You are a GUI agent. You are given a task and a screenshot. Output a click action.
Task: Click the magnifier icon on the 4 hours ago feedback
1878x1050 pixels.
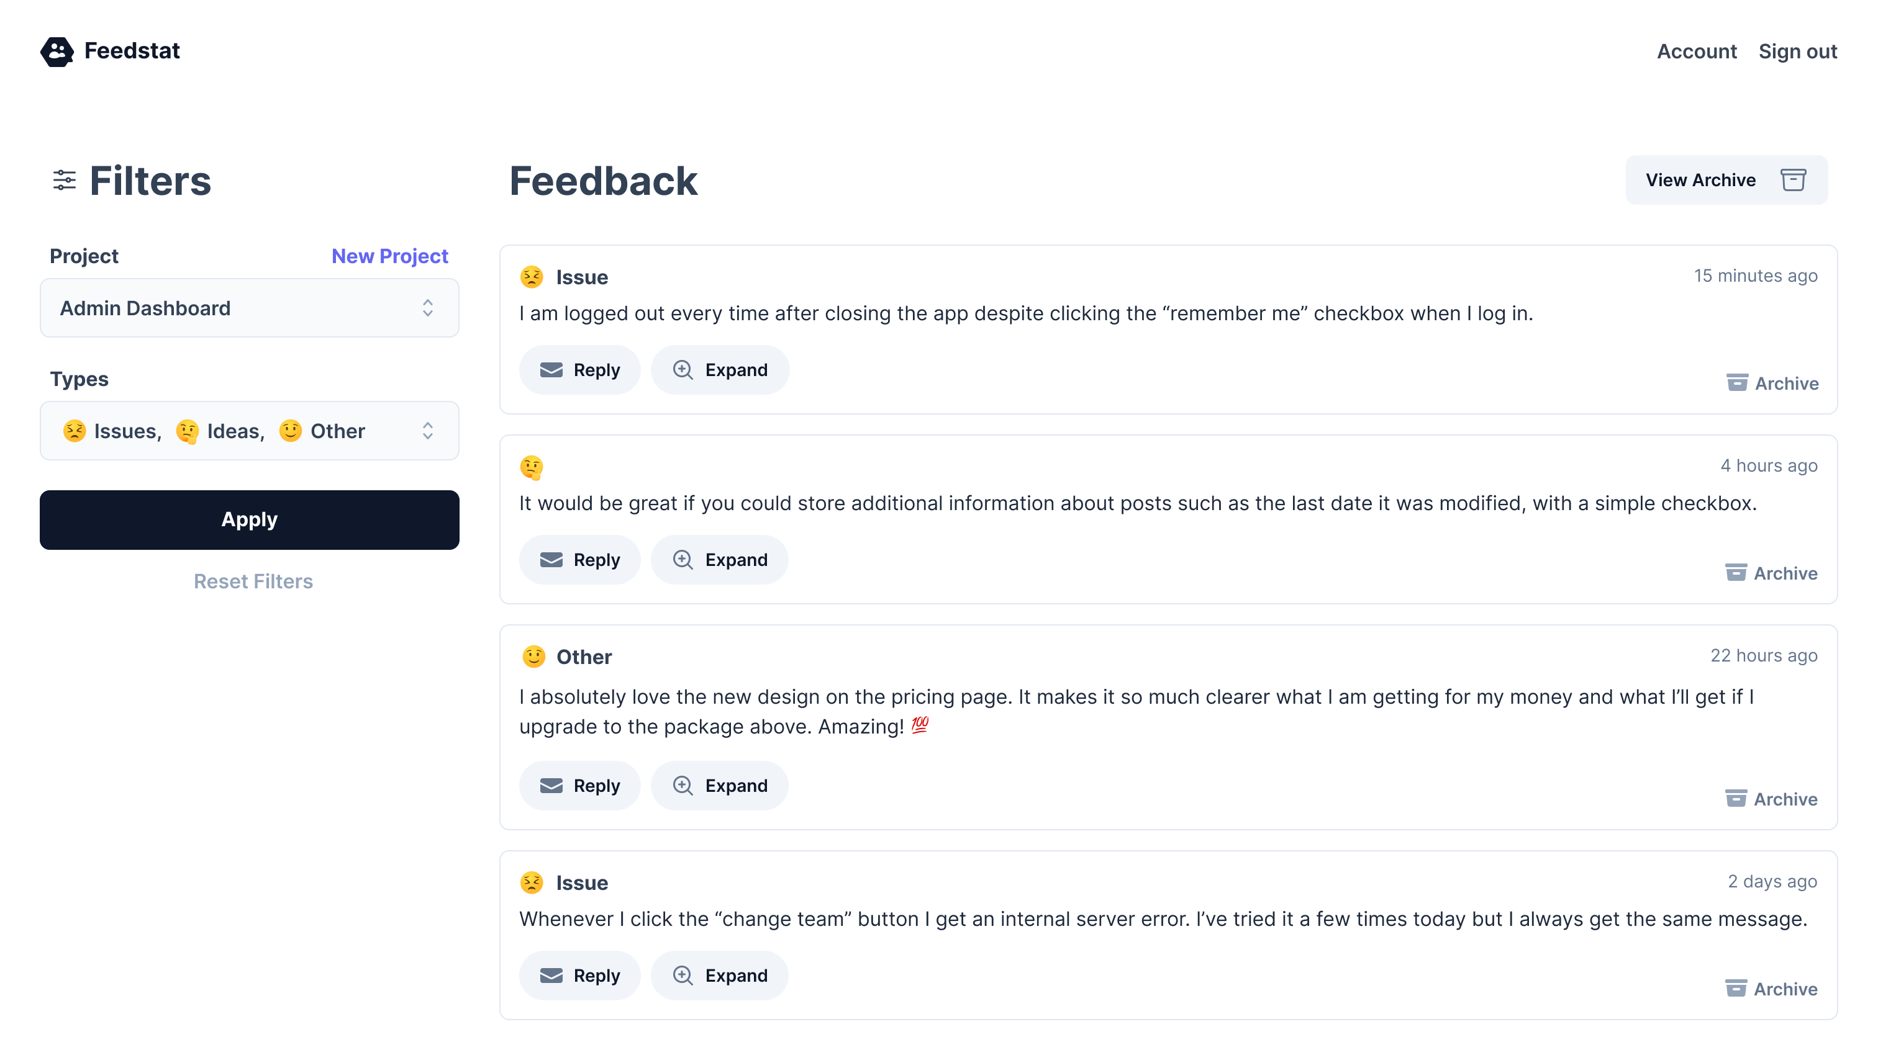[x=683, y=560]
